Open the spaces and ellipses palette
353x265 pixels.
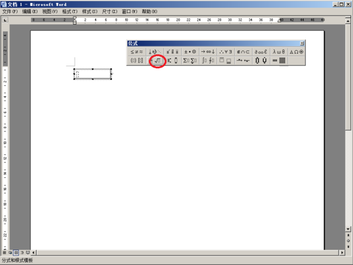[x=155, y=52]
